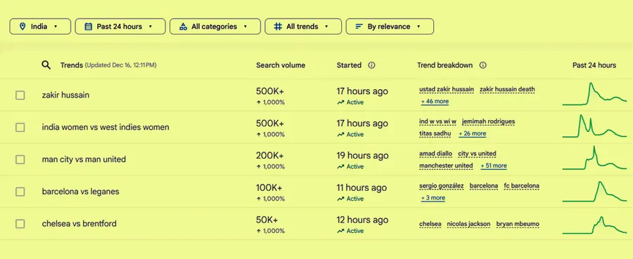Click sparkline chart for chelsea vs brentford

click(594, 225)
